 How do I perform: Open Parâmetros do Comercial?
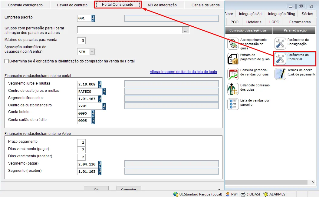(280, 59)
